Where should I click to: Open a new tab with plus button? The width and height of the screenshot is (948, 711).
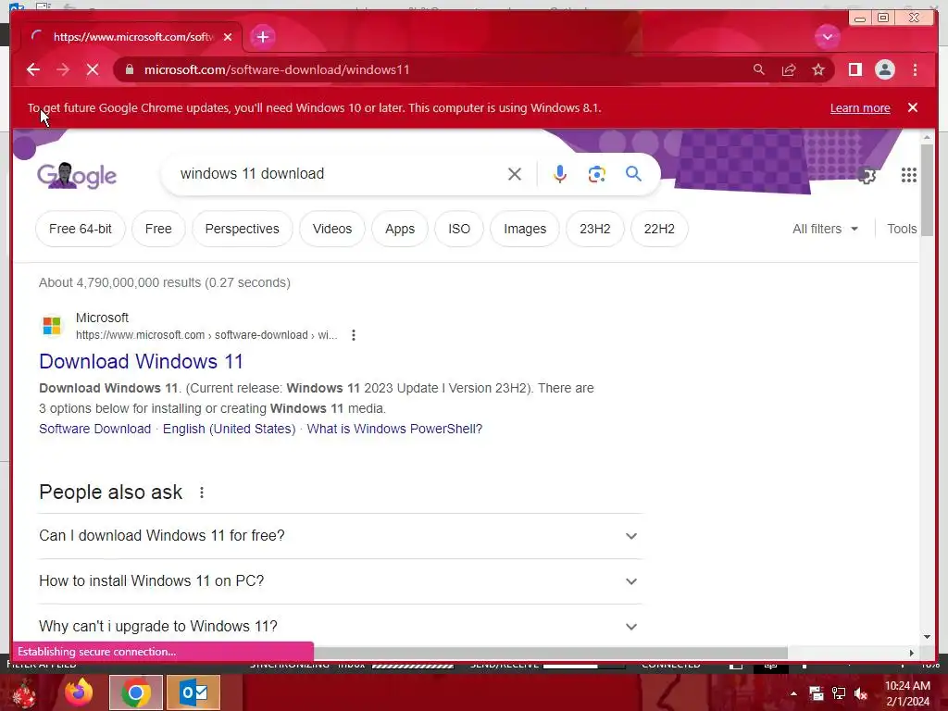pos(262,37)
